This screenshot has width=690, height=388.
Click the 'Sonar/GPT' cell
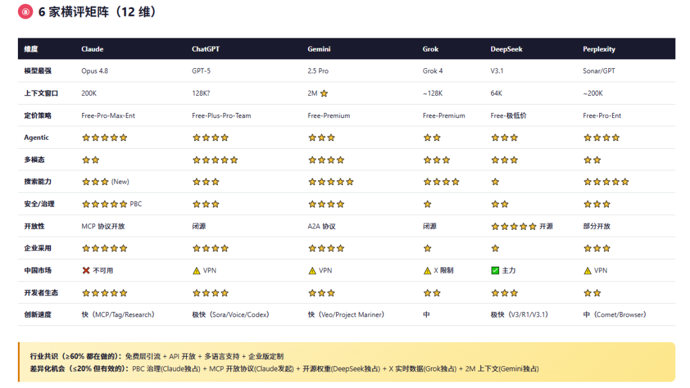pos(599,71)
